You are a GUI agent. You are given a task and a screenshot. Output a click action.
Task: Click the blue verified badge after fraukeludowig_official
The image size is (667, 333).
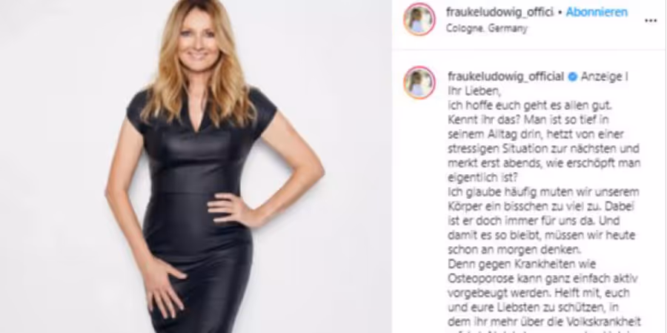point(573,76)
